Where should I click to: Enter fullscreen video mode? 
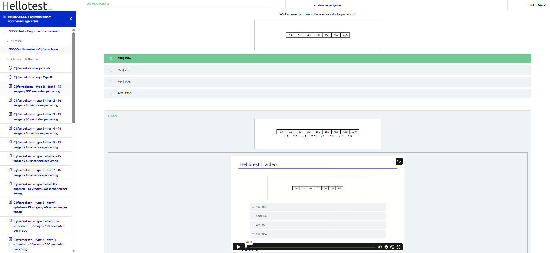(398, 247)
